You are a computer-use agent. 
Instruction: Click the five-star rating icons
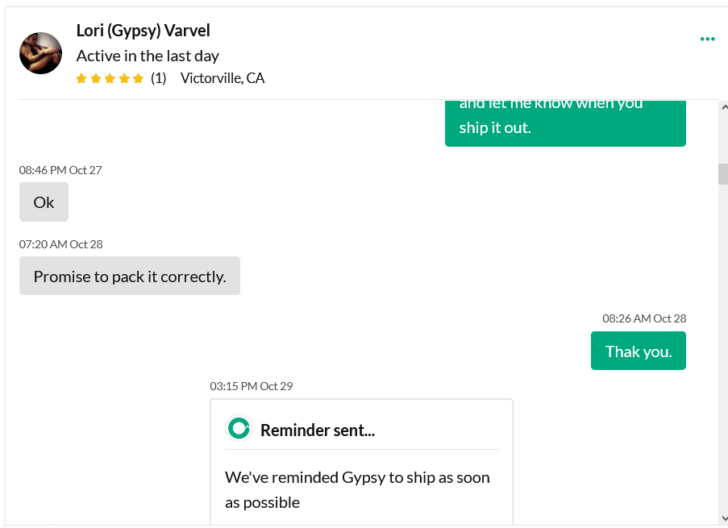(x=110, y=78)
